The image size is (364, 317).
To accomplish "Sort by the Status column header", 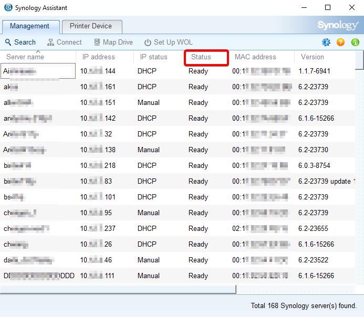I will 206,58.
